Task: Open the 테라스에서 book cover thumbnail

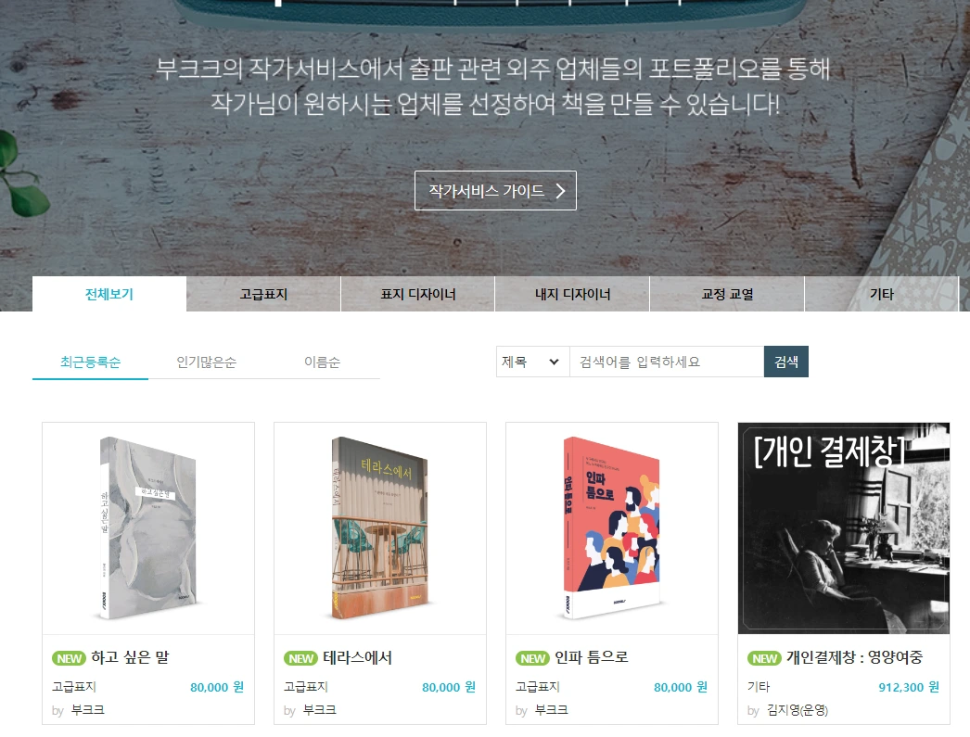Action: point(380,528)
